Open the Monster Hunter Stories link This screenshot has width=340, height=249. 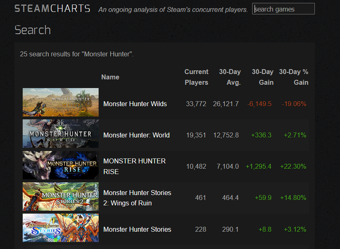pos(137,229)
